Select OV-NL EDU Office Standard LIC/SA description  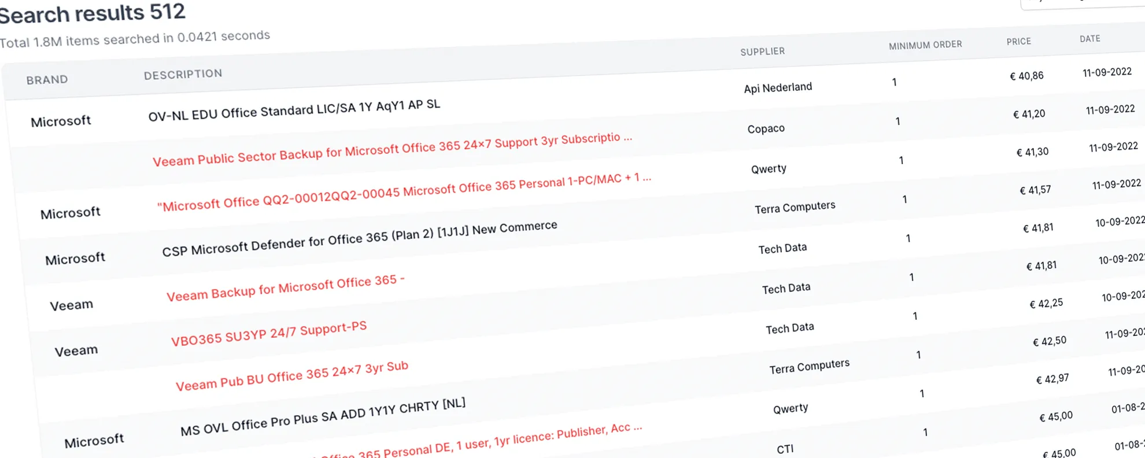pyautogui.click(x=294, y=110)
